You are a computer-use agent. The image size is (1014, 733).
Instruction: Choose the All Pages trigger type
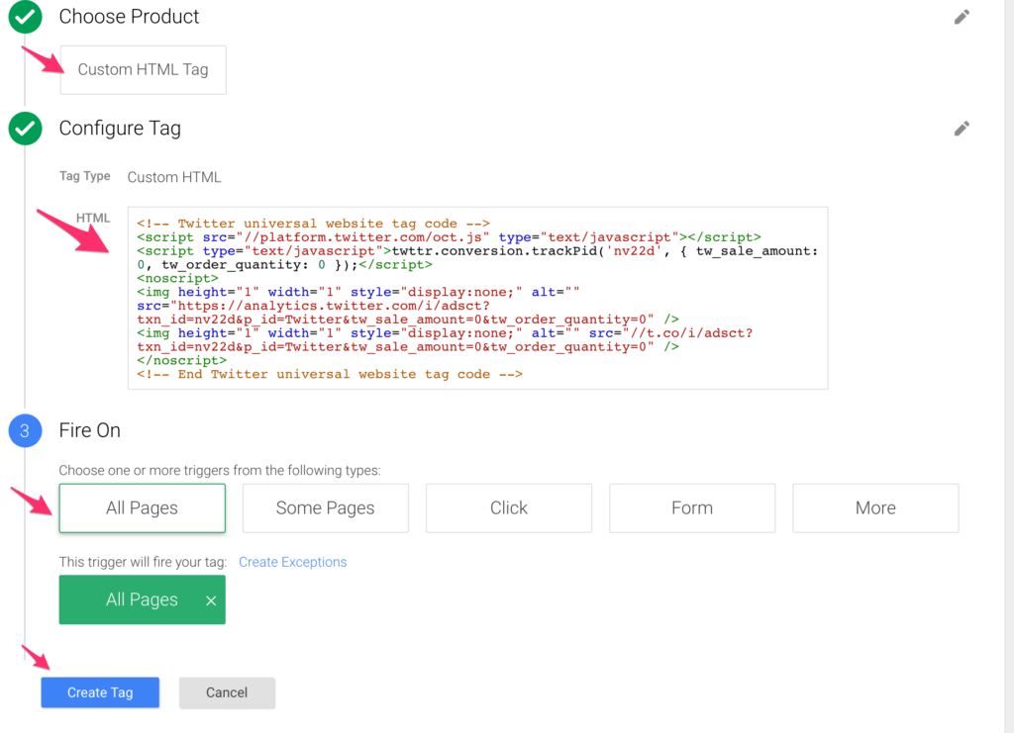(x=143, y=508)
